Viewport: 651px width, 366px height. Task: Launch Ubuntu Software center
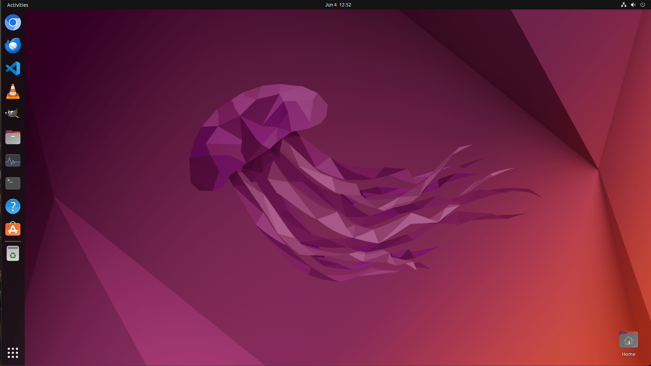pyautogui.click(x=13, y=229)
